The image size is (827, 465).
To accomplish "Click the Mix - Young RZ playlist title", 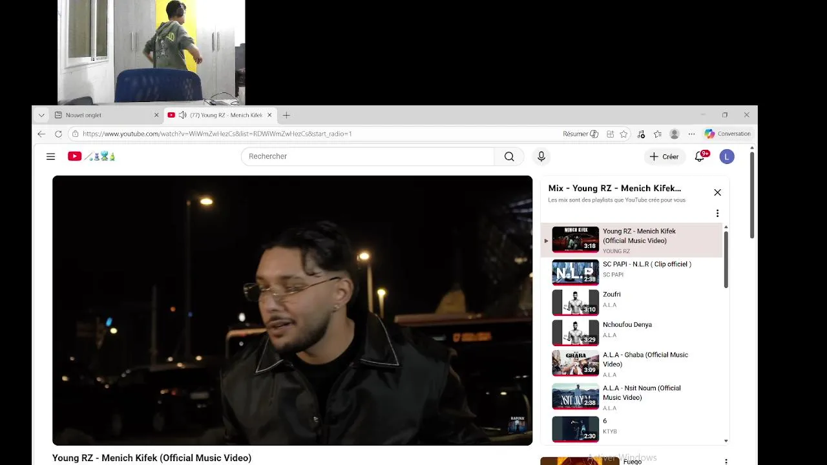I will click(x=614, y=189).
